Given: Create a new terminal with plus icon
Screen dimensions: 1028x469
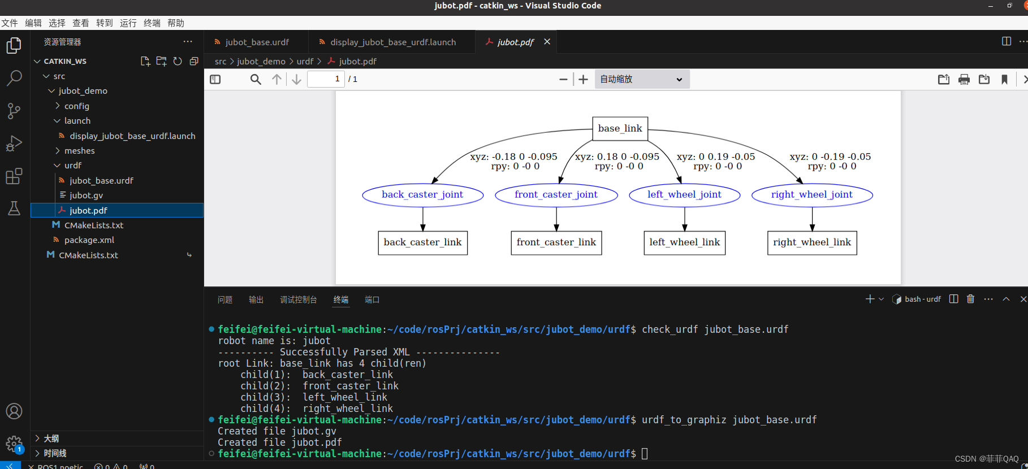Looking at the screenshot, I should [x=870, y=299].
